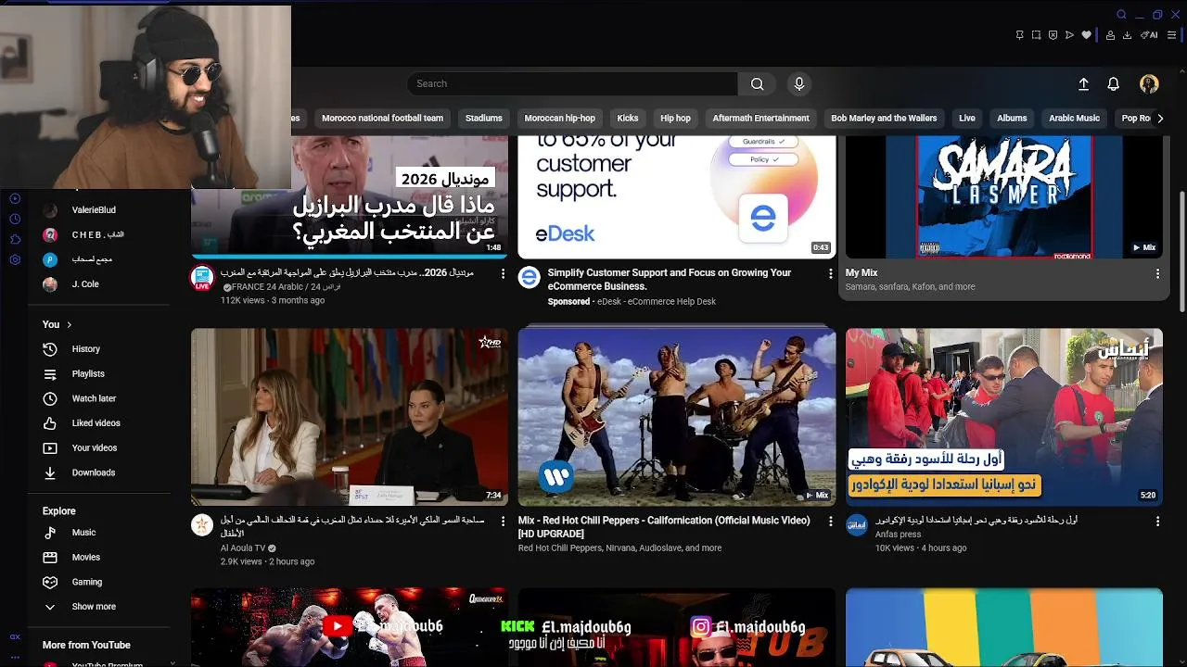Click the YouTube microphone voice search icon
The image size is (1187, 667).
click(x=799, y=83)
